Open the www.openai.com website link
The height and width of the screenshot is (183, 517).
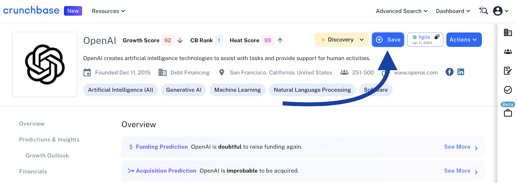416,73
